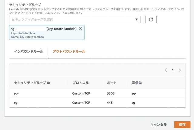Click the ポート column header
The width and height of the screenshot is (194, 130).
pyautogui.click(x=112, y=83)
